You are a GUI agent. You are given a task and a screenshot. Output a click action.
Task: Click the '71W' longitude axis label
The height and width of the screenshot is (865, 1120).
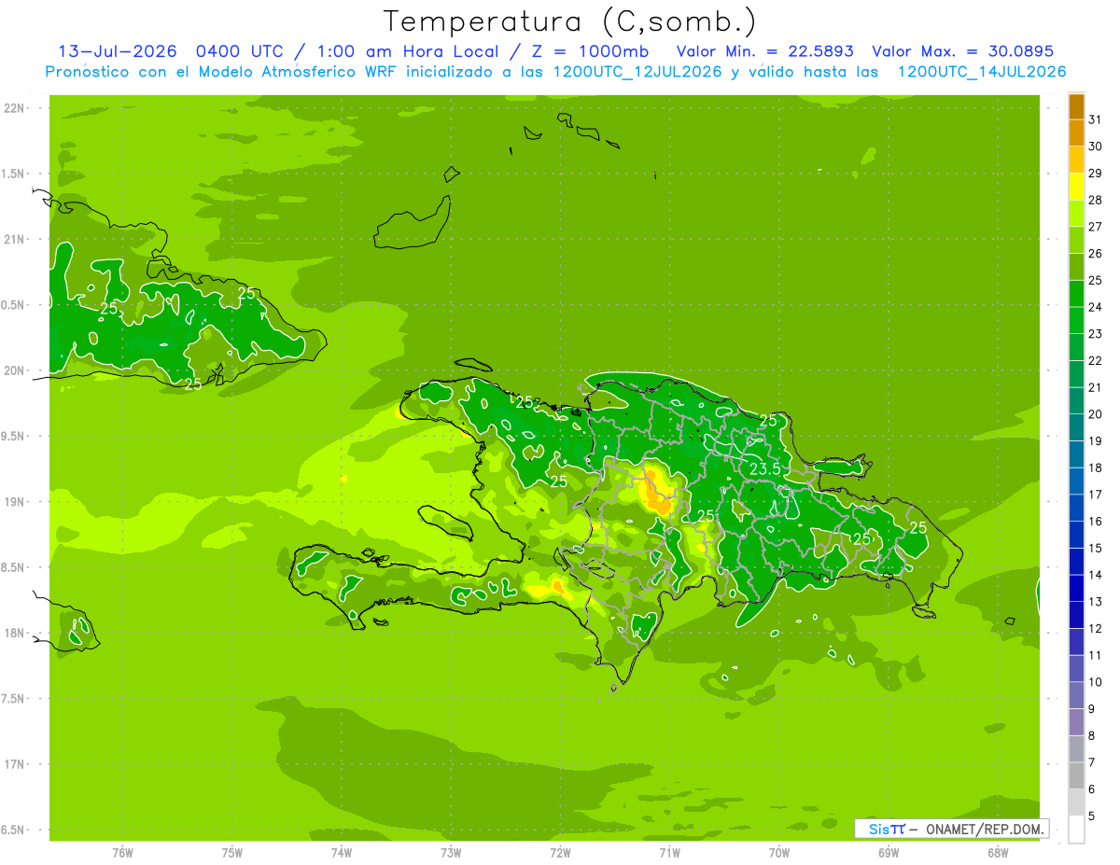click(x=669, y=853)
